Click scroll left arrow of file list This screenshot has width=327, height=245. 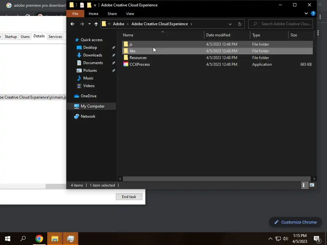(120, 179)
